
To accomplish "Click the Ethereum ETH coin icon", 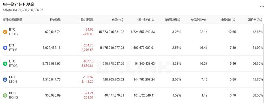I will [5, 48].
